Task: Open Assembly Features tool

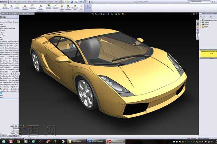Action: coord(49,7)
